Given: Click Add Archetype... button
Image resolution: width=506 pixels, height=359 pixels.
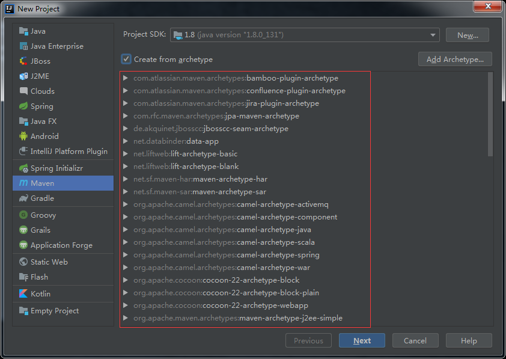Looking at the screenshot, I should pyautogui.click(x=455, y=59).
